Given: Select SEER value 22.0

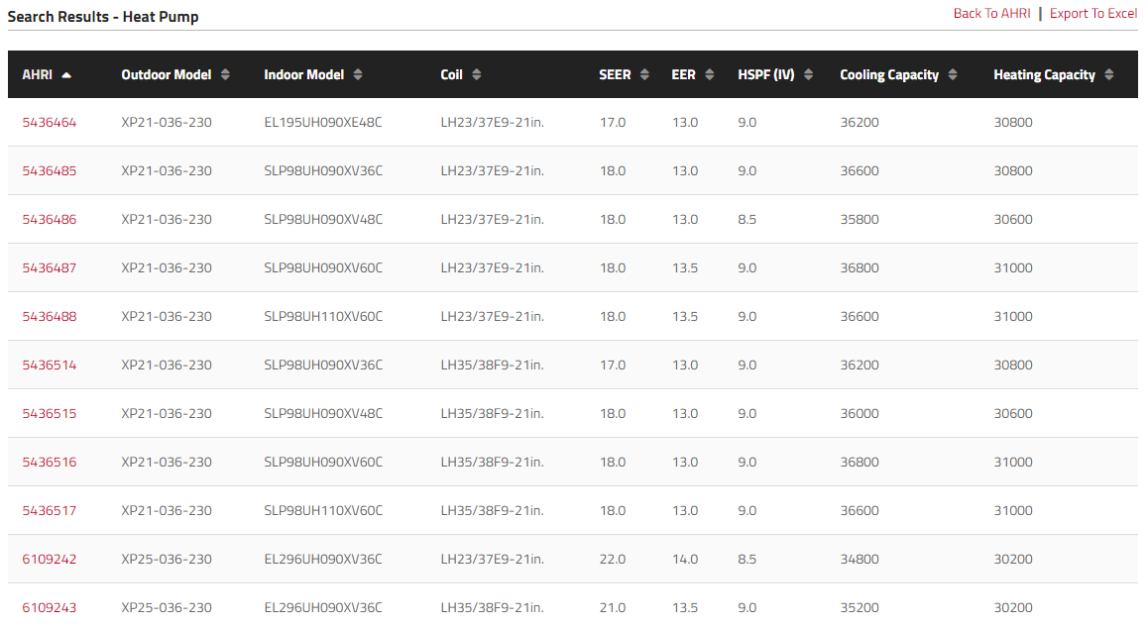Looking at the screenshot, I should [613, 559].
